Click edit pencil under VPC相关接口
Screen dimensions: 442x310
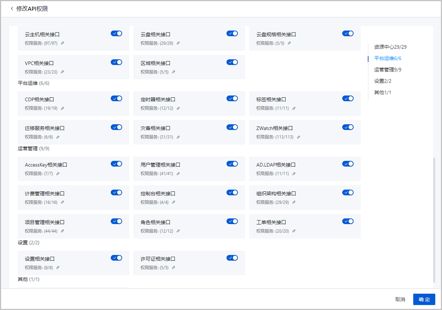(x=62, y=72)
